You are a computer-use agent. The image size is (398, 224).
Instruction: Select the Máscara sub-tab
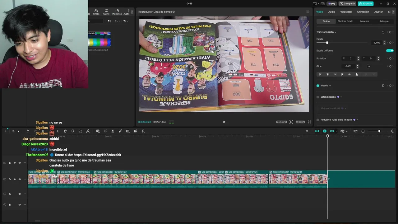(364, 21)
